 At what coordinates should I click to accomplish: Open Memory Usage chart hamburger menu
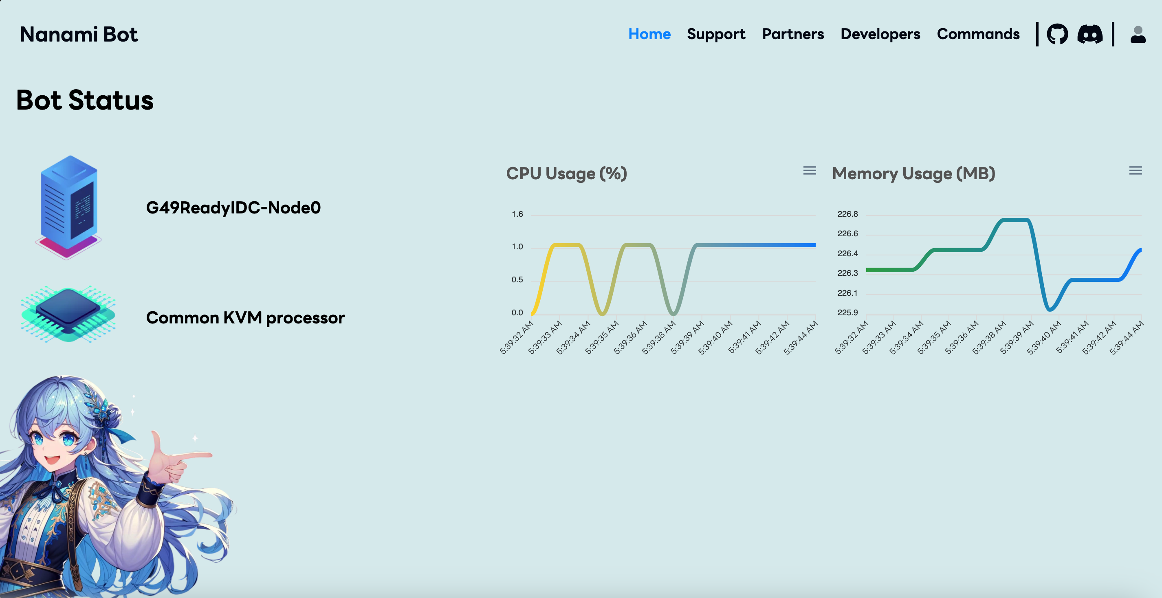point(1135,170)
